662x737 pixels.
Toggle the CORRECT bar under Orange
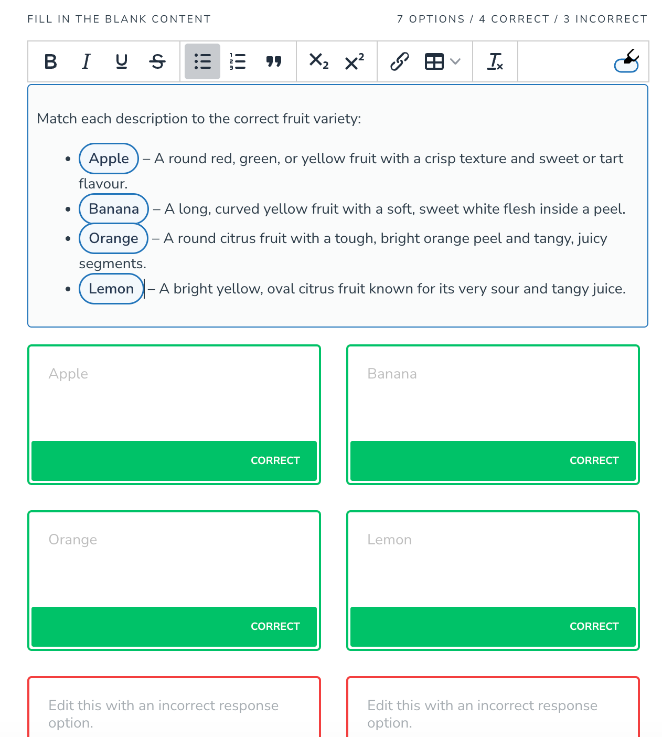174,627
